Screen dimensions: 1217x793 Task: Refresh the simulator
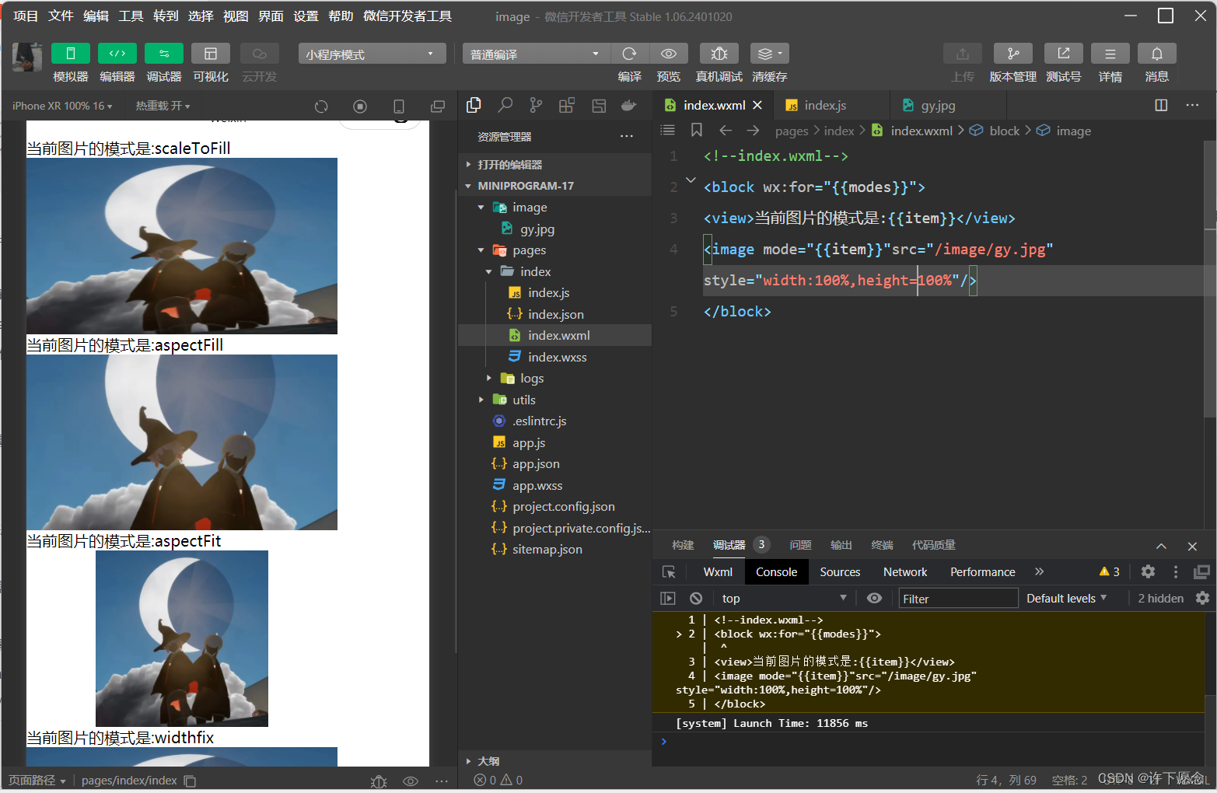coord(321,107)
